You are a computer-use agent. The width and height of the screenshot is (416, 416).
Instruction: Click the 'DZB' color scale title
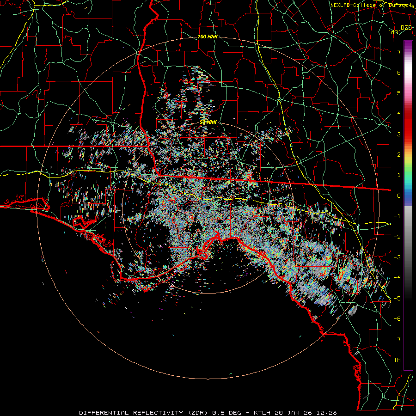pyautogui.click(x=406, y=28)
